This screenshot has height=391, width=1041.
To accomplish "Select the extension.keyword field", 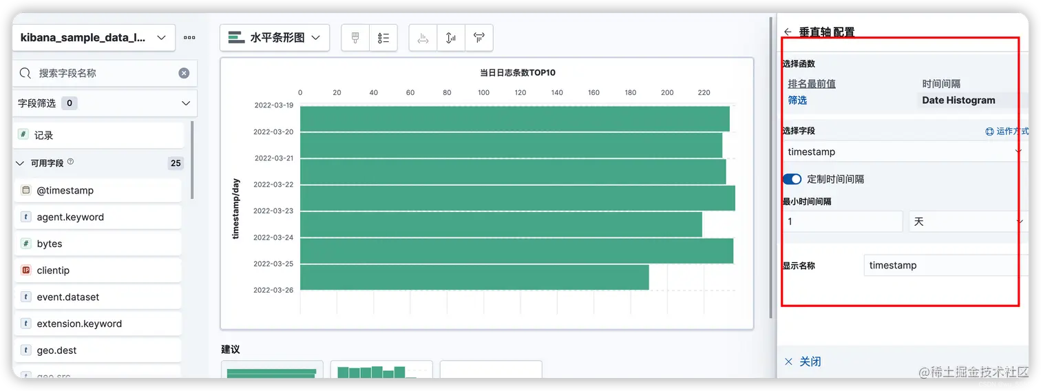I will pos(98,324).
